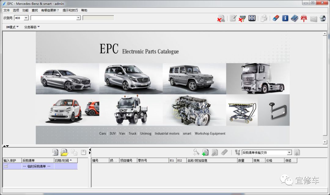
Task: Open the 文件 menu
Action: [6, 10]
